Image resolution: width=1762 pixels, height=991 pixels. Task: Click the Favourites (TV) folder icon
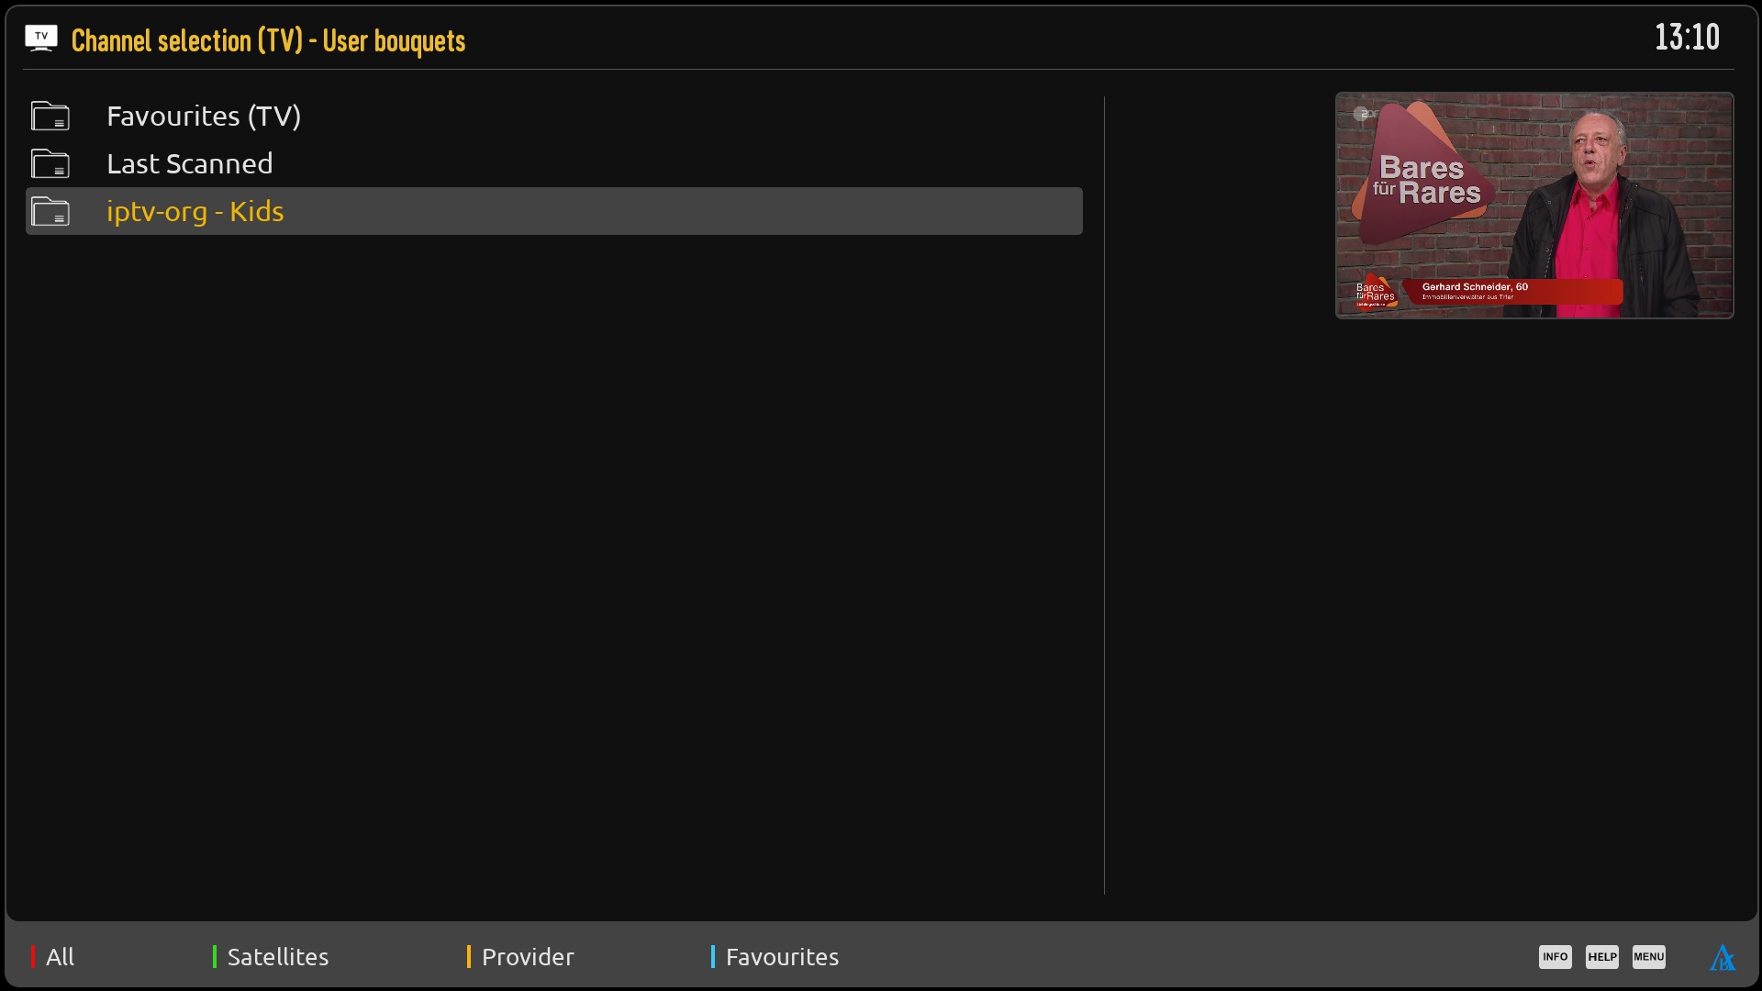(x=50, y=117)
